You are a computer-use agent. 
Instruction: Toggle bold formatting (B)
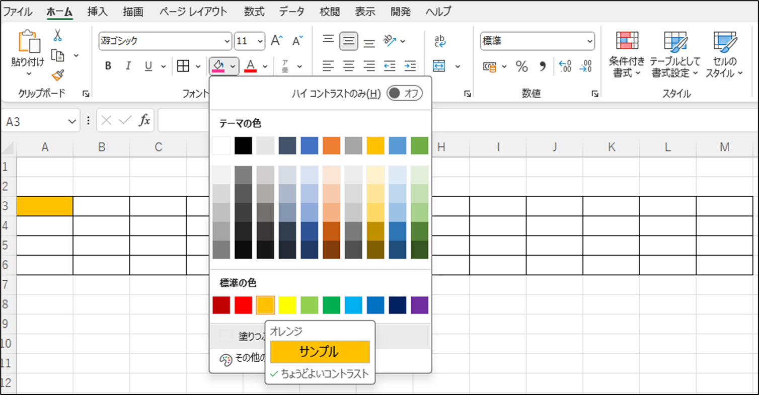pyautogui.click(x=108, y=66)
